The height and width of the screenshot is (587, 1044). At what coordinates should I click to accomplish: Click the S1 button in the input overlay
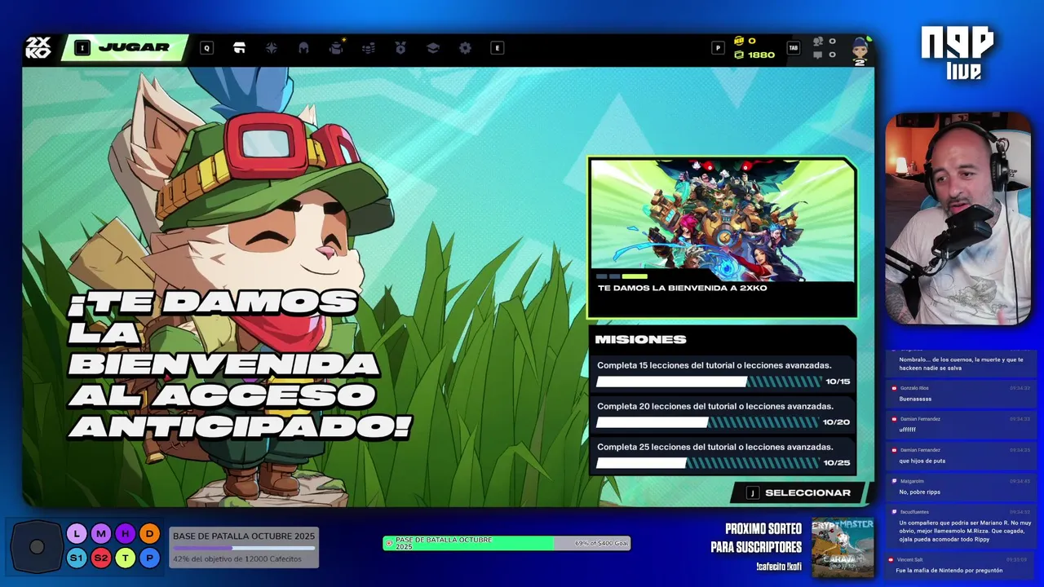(76, 558)
